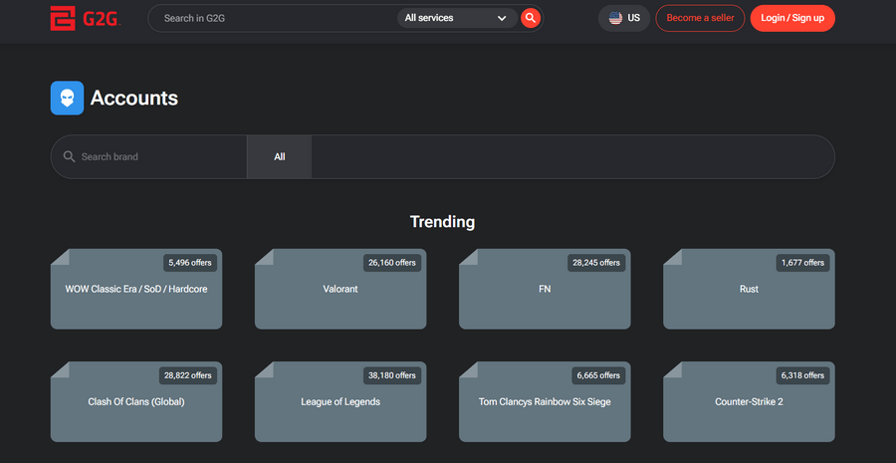Viewport: 896px width, 463px height.
Task: Open the US region selector
Action: pyautogui.click(x=624, y=18)
